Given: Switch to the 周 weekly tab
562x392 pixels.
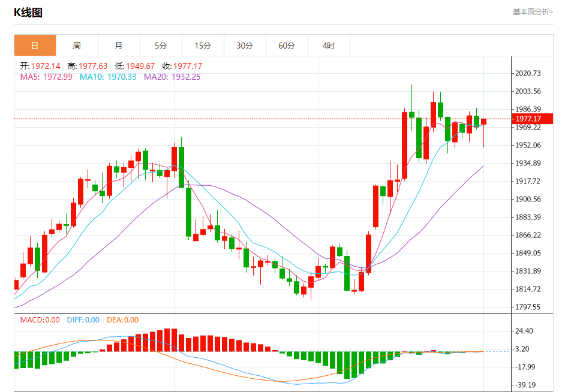Looking at the screenshot, I should (x=77, y=46).
